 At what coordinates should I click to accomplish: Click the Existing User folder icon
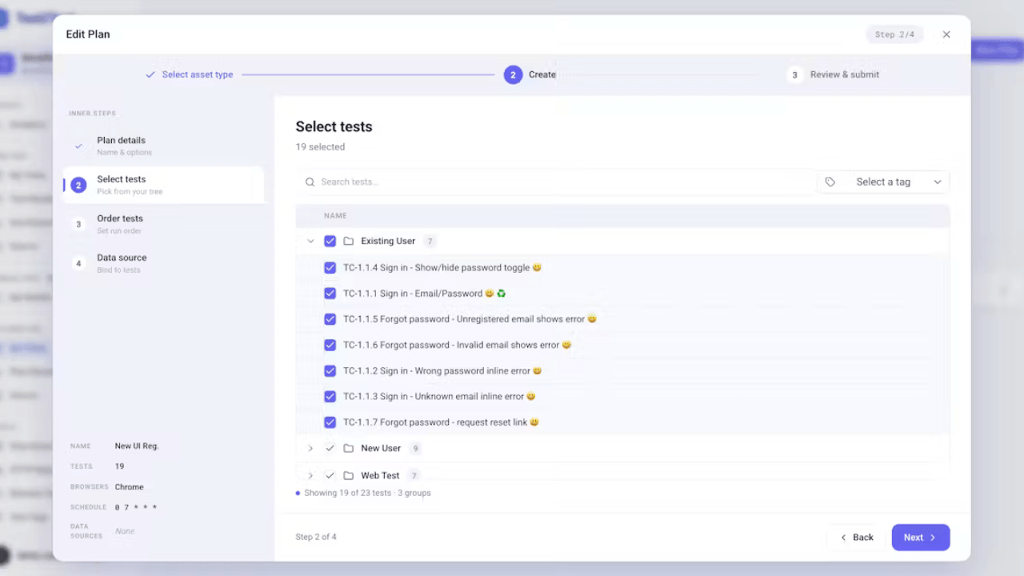pos(349,241)
